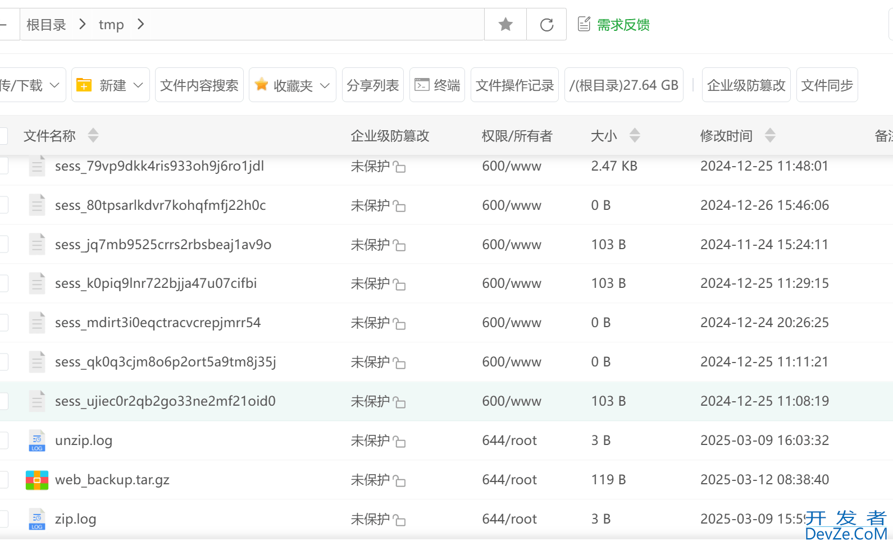893x546 pixels.
Task: Open the unzip.log file name
Action: pyautogui.click(x=84, y=440)
